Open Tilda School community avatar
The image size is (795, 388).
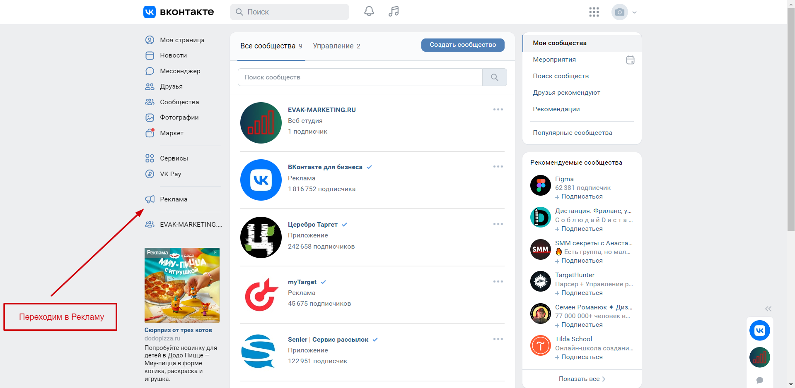click(541, 345)
